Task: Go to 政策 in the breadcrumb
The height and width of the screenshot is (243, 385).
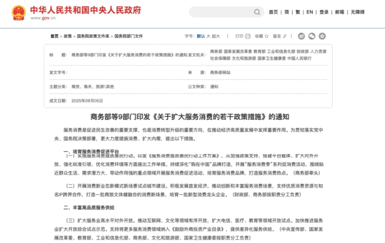Action: 68,36
